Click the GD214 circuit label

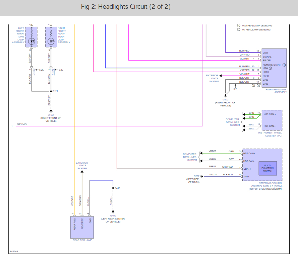pos(213,175)
